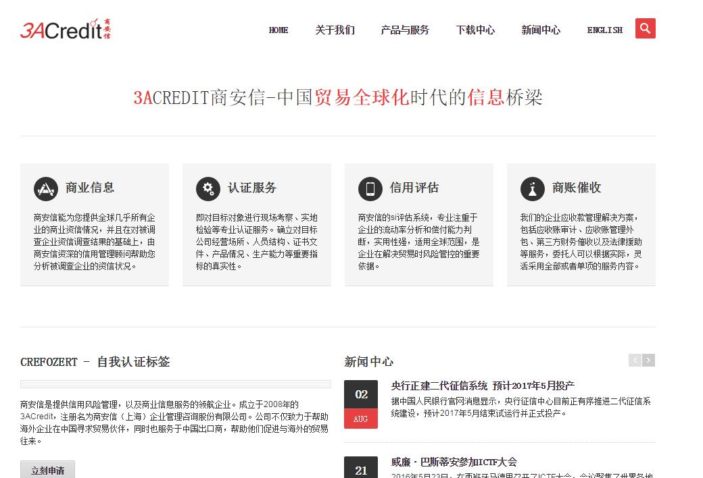This screenshot has width=703, height=478.
Task: Click the 信用评估 phone icon
Action: pyautogui.click(x=370, y=189)
